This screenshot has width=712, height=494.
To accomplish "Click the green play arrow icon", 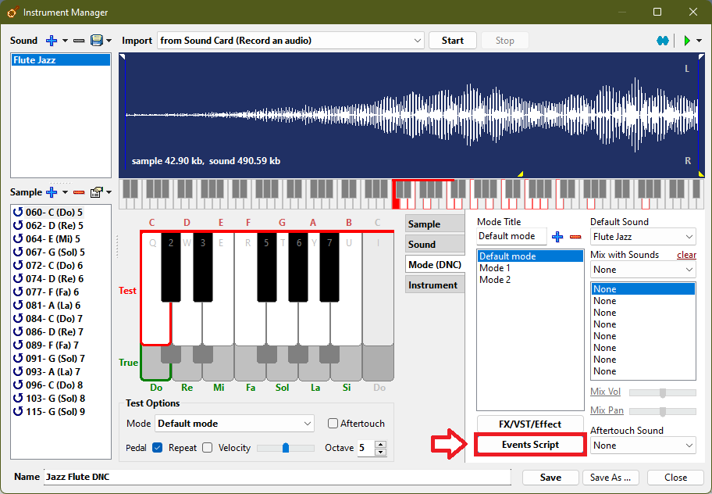I will tap(687, 41).
